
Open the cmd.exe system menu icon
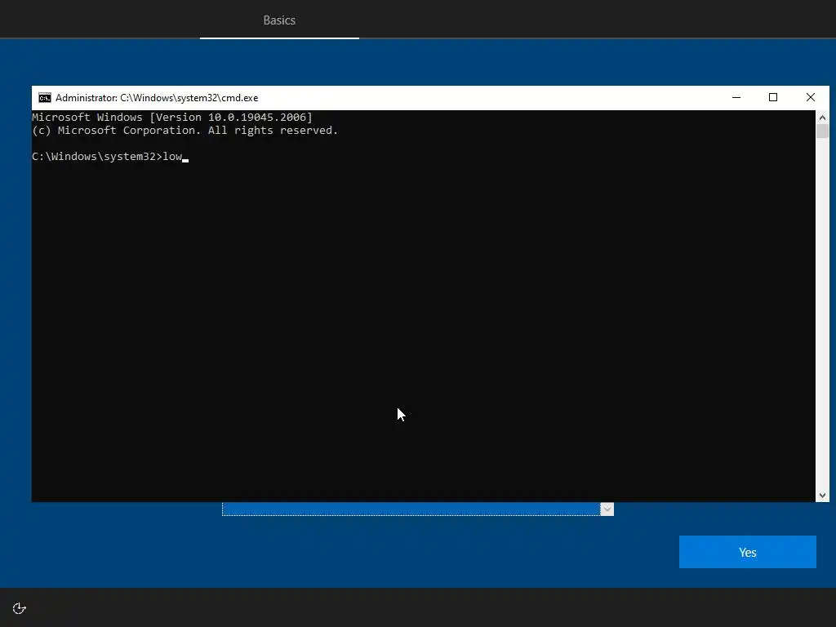45,98
